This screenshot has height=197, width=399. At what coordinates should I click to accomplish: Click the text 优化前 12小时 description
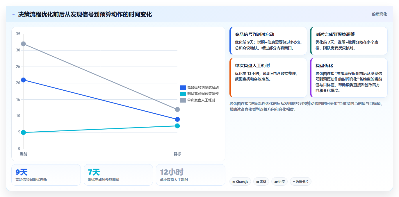[x=266, y=76]
